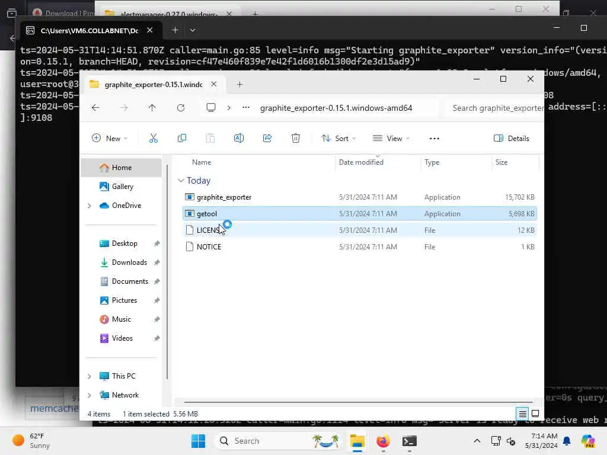
Task: Click the Copy icon in Explorer toolbar
Action: coord(181,138)
